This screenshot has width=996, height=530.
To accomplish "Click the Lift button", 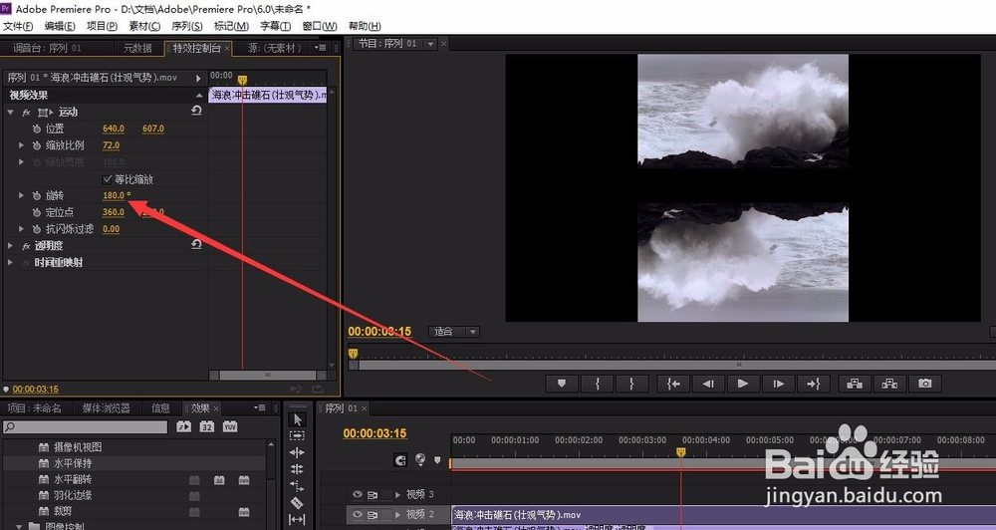I will point(855,384).
